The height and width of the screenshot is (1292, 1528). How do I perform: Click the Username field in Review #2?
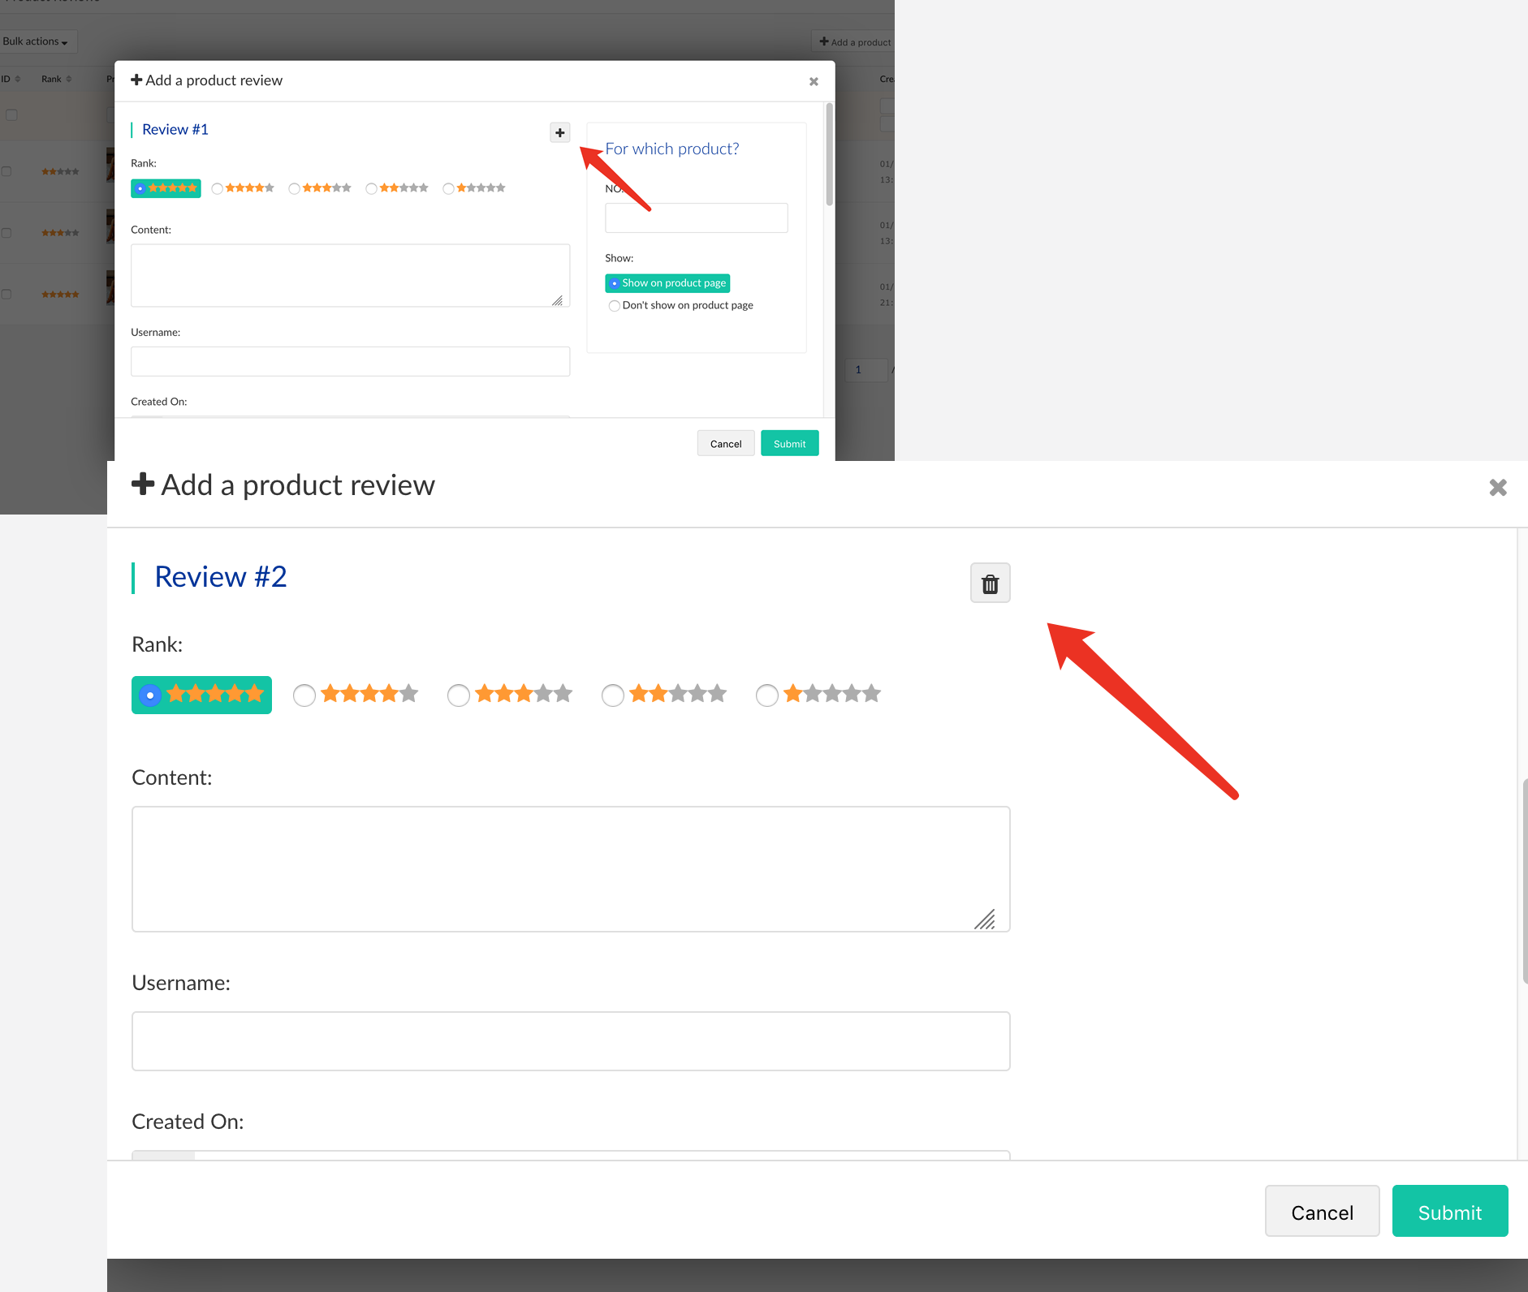click(x=571, y=1041)
